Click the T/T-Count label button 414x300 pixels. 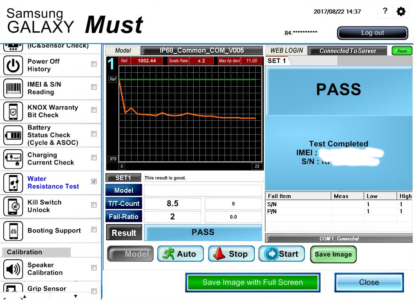pos(124,203)
